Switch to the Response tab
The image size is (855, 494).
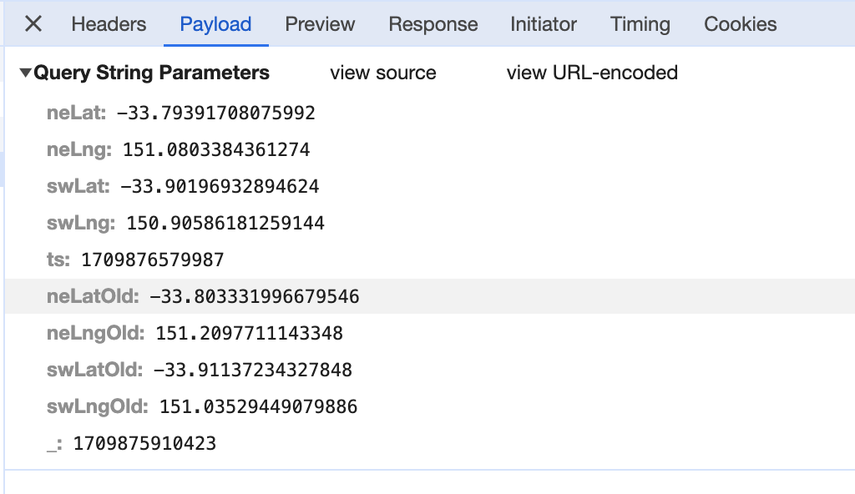click(433, 24)
